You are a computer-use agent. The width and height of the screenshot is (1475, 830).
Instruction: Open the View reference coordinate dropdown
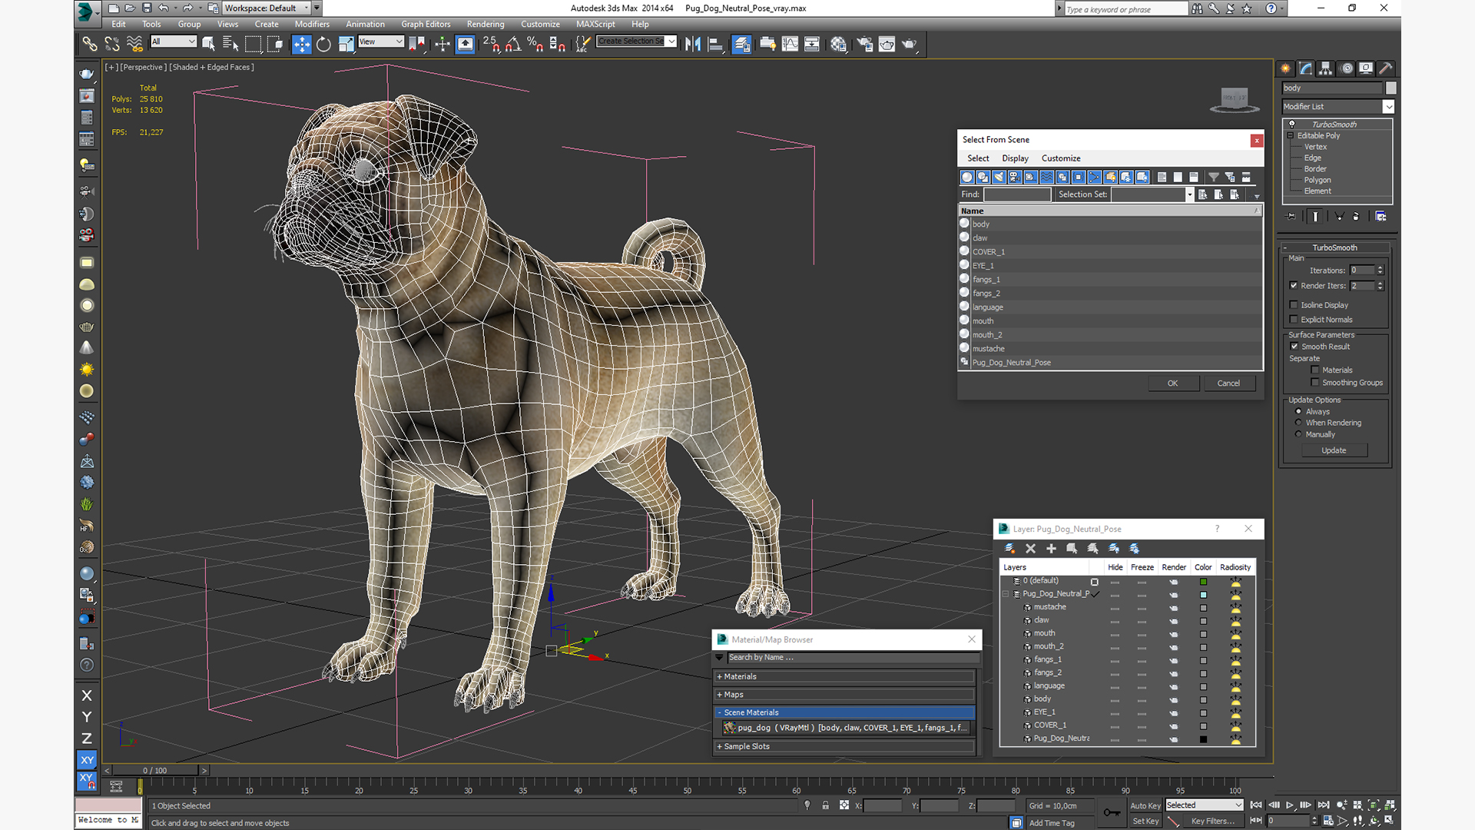click(381, 41)
